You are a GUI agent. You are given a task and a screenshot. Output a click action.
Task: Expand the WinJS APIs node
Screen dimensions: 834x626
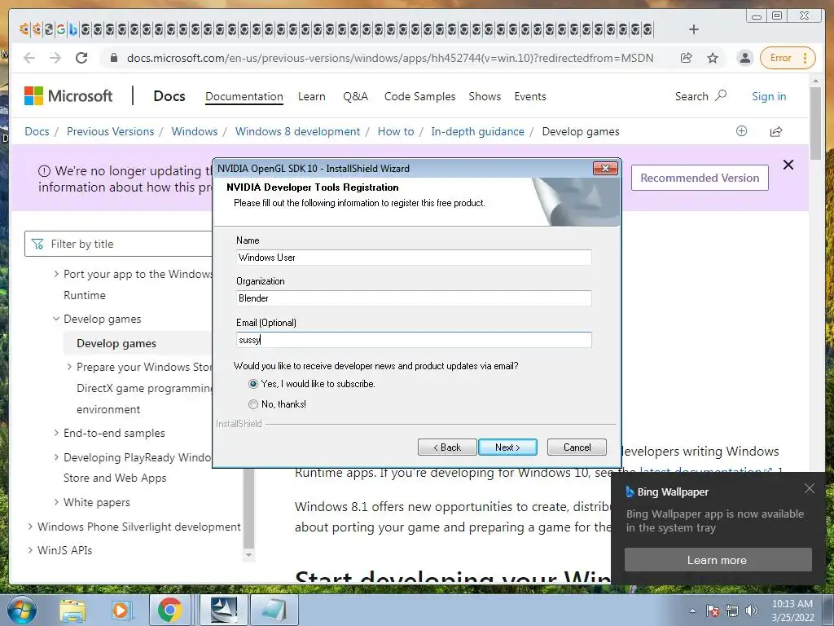[x=30, y=550]
